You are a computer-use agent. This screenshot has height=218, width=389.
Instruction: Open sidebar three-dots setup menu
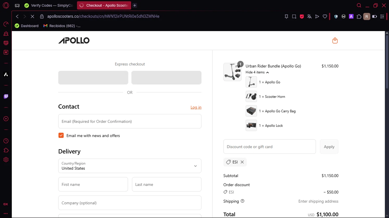coord(6,214)
